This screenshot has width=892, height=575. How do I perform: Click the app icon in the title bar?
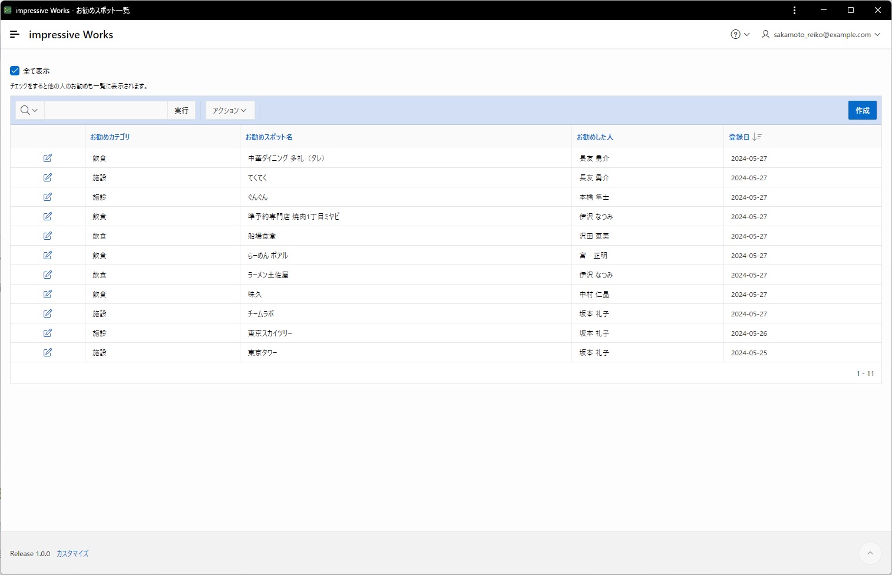point(8,10)
